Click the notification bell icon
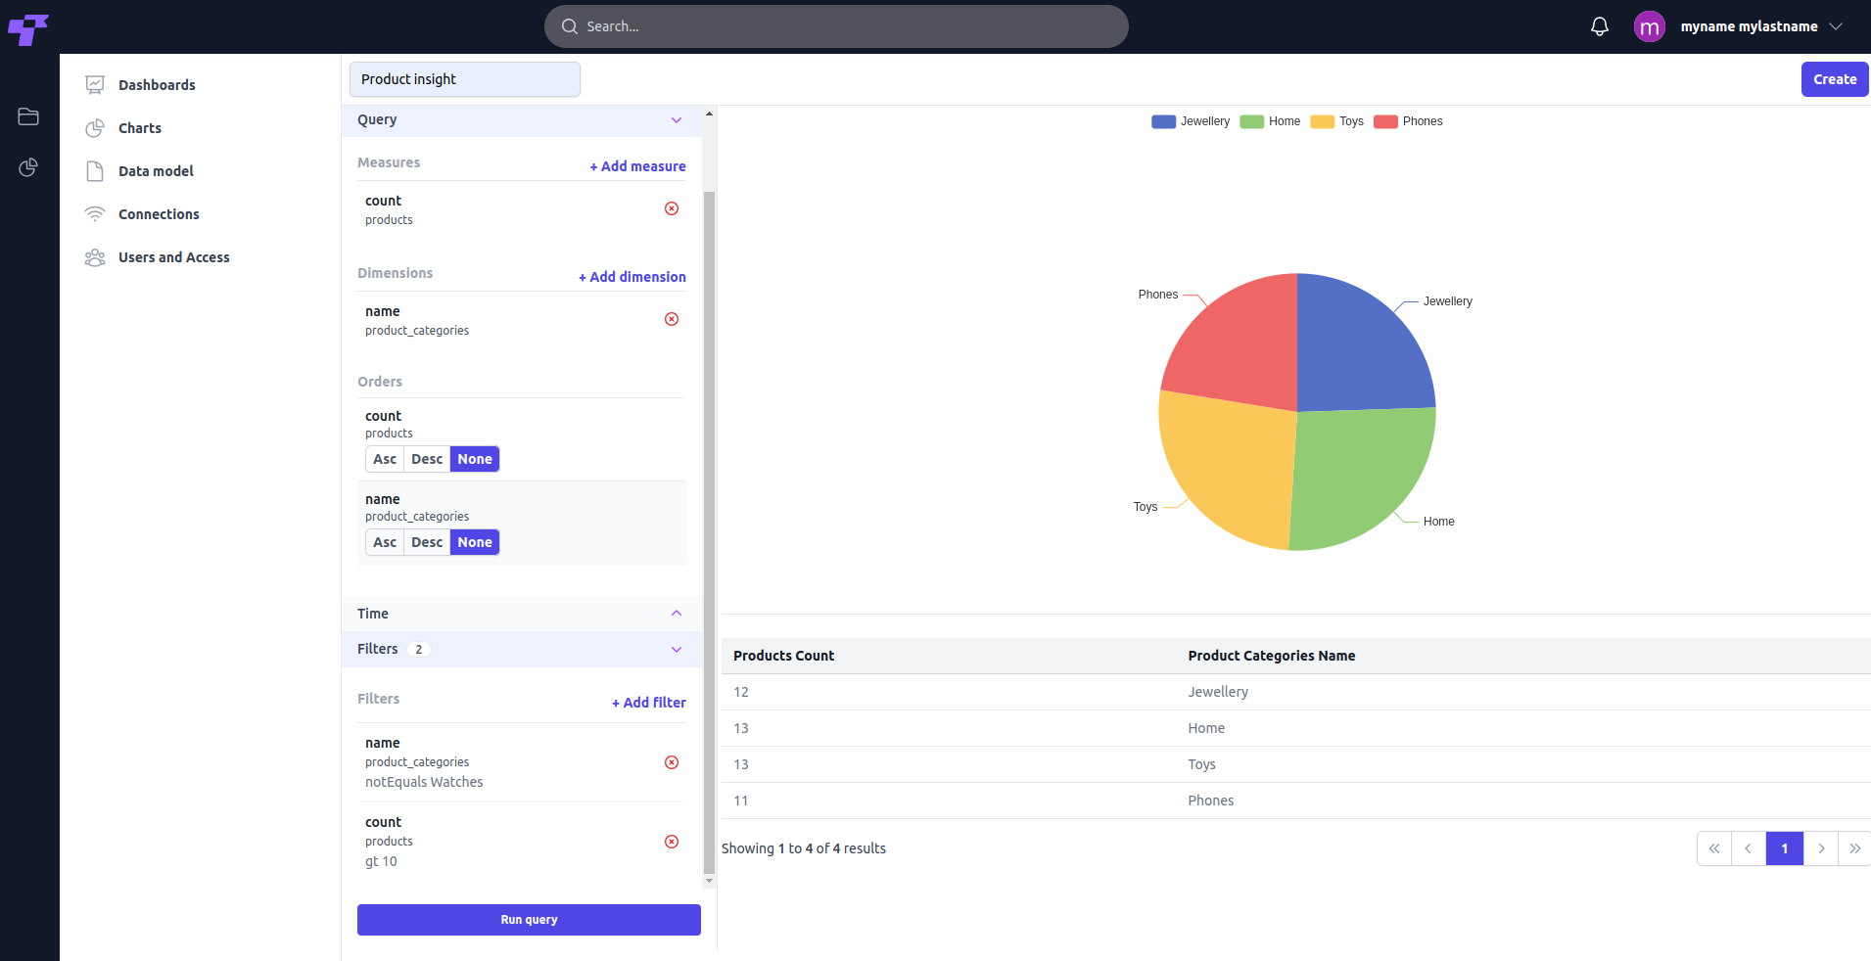1871x961 pixels. 1599,26
